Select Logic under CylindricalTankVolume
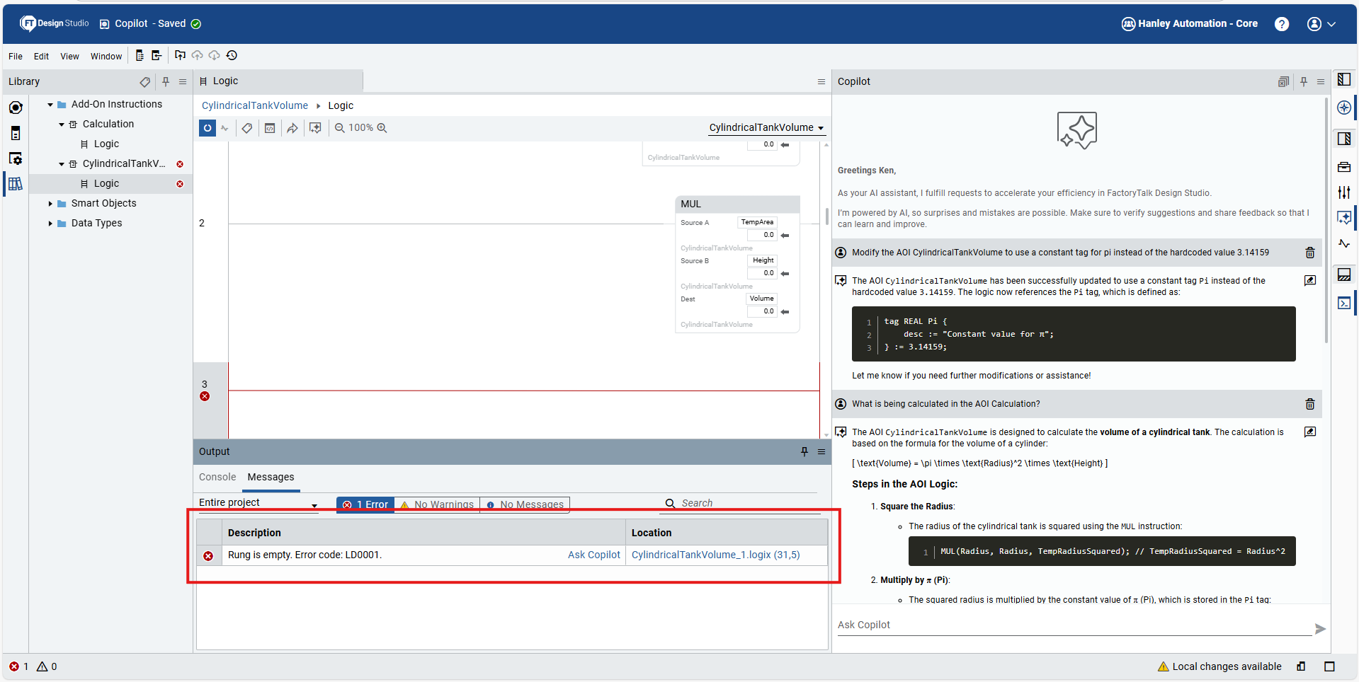1359x682 pixels. coord(106,183)
